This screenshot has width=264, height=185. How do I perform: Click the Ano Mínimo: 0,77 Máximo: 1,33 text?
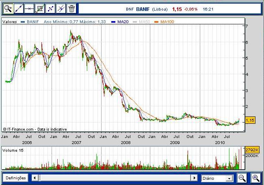[75, 22]
